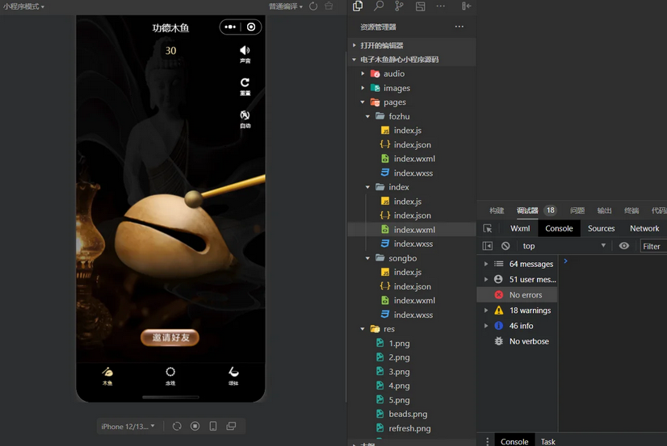Switch to the Wxml tab
Viewport: 667px width, 446px height.
click(x=520, y=228)
